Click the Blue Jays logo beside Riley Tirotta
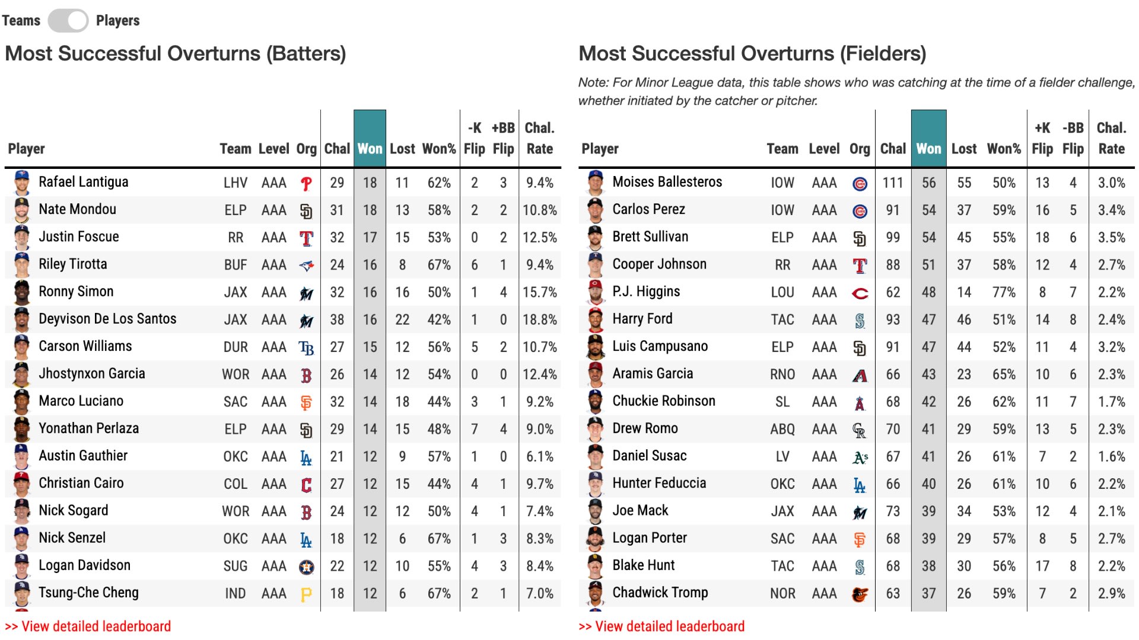Screen dimensions: 1139x640 pos(306,266)
